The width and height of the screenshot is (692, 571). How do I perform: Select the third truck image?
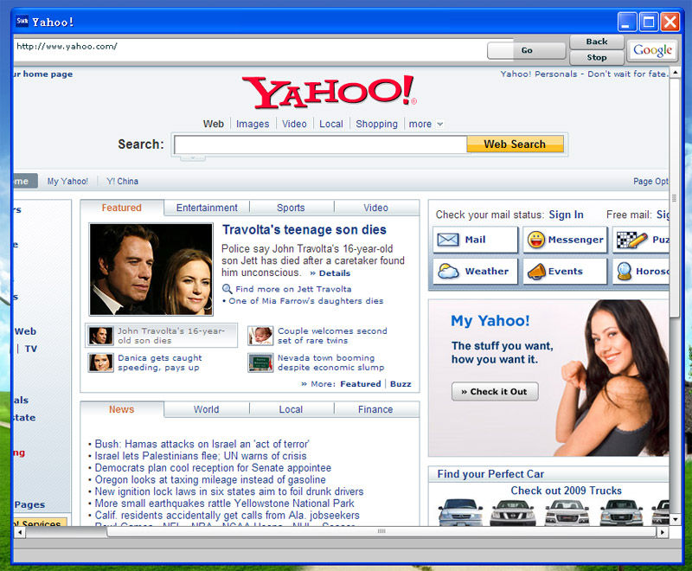point(567,512)
